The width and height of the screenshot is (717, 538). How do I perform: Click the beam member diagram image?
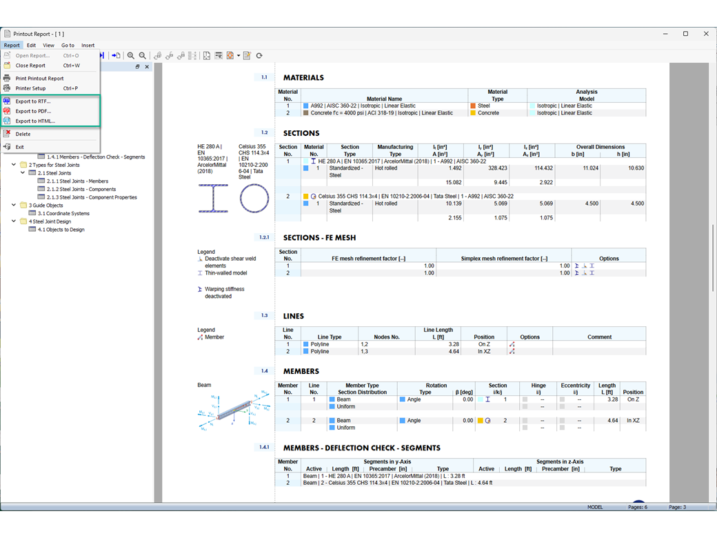point(234,410)
